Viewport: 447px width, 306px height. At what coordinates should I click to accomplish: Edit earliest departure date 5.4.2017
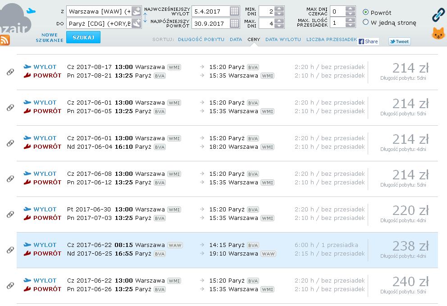pos(211,11)
